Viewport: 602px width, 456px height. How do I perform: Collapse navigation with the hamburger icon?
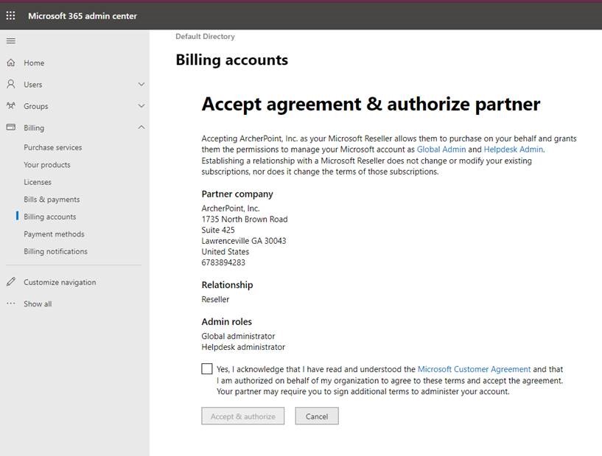11,41
